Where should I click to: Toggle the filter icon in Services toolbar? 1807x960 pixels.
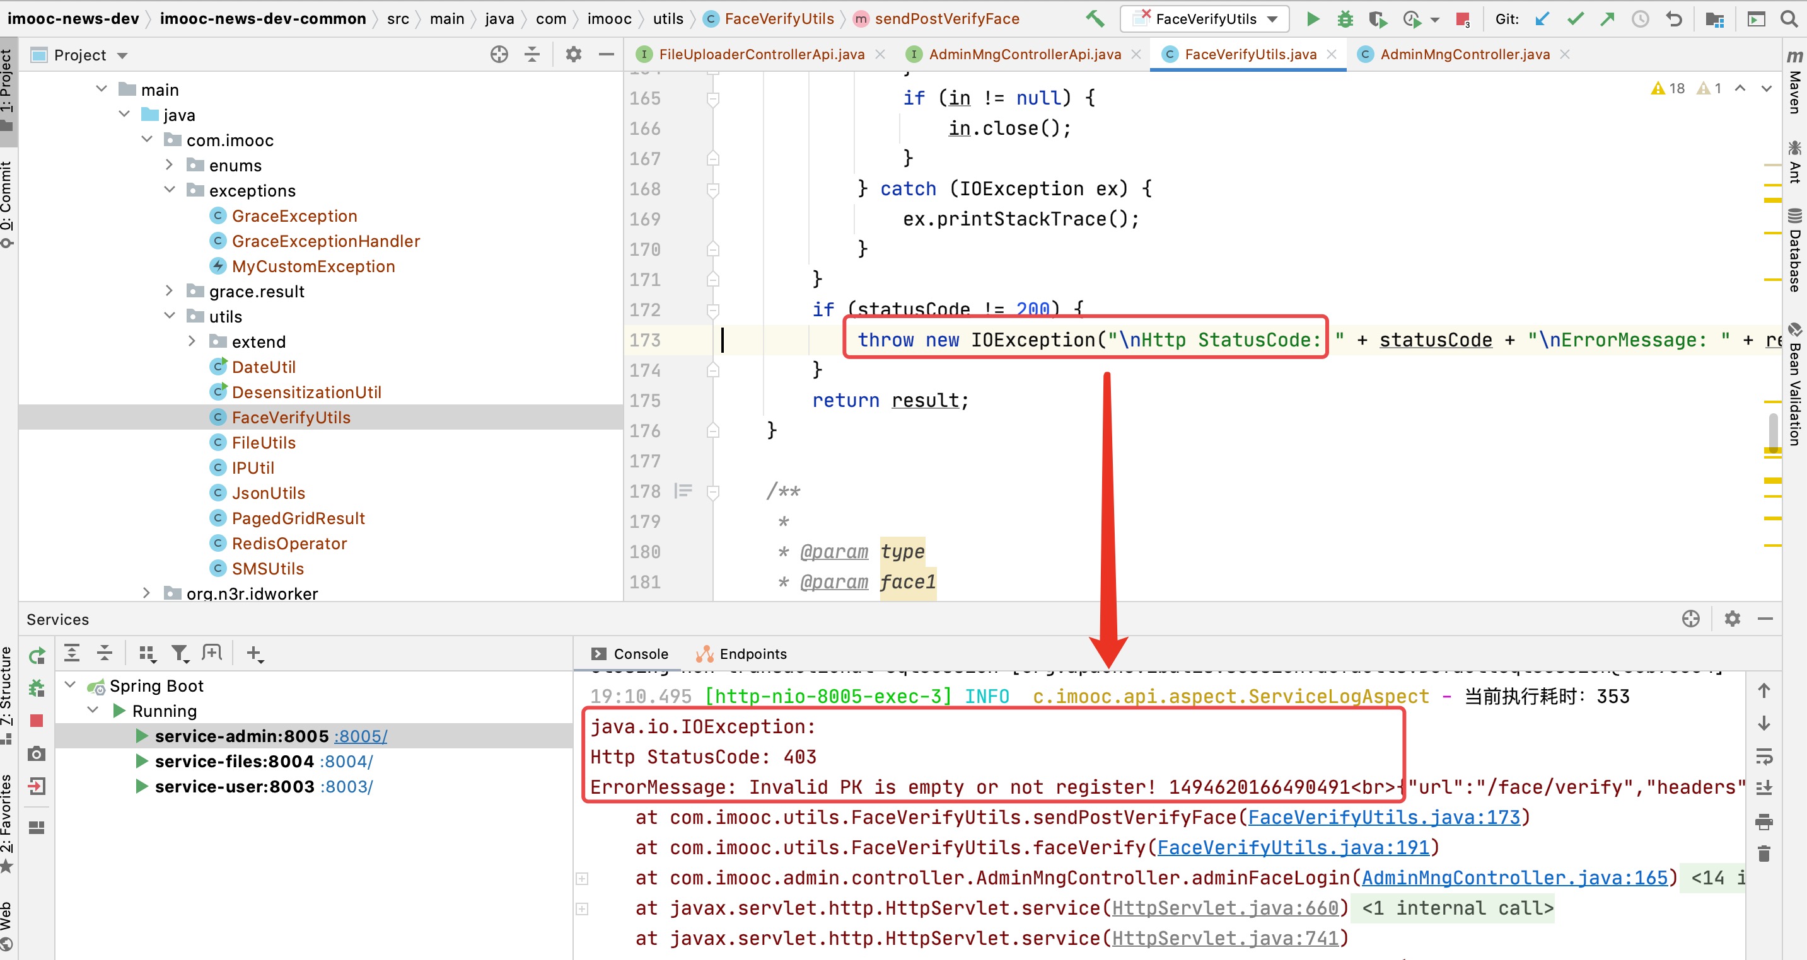pyautogui.click(x=180, y=653)
